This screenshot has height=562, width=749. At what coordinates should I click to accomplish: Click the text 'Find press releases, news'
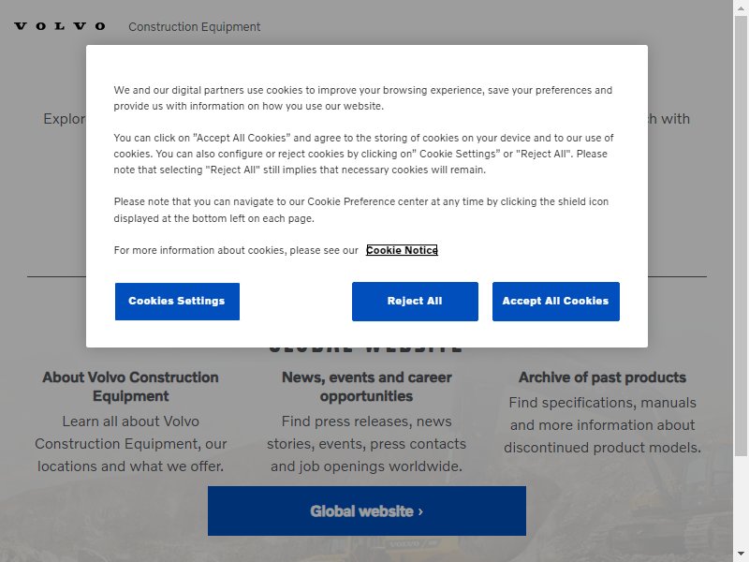pyautogui.click(x=366, y=421)
